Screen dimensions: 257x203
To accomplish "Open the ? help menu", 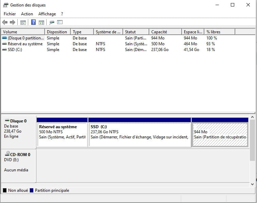I will tap(62, 14).
